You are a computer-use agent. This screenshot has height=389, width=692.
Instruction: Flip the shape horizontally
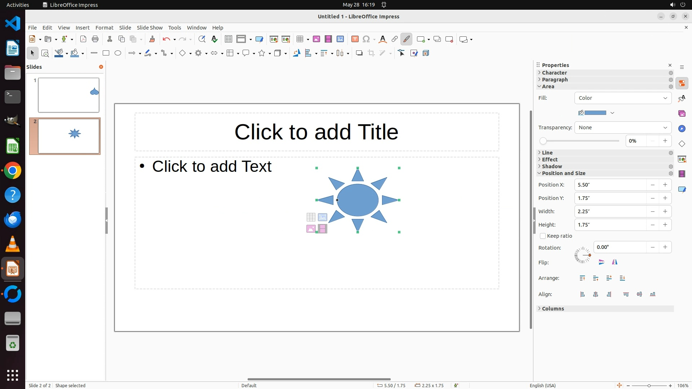click(x=615, y=262)
